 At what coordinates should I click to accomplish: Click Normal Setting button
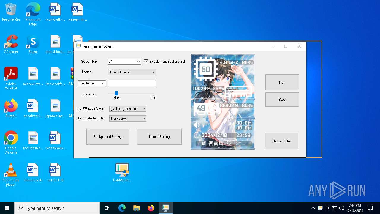pyautogui.click(x=159, y=137)
